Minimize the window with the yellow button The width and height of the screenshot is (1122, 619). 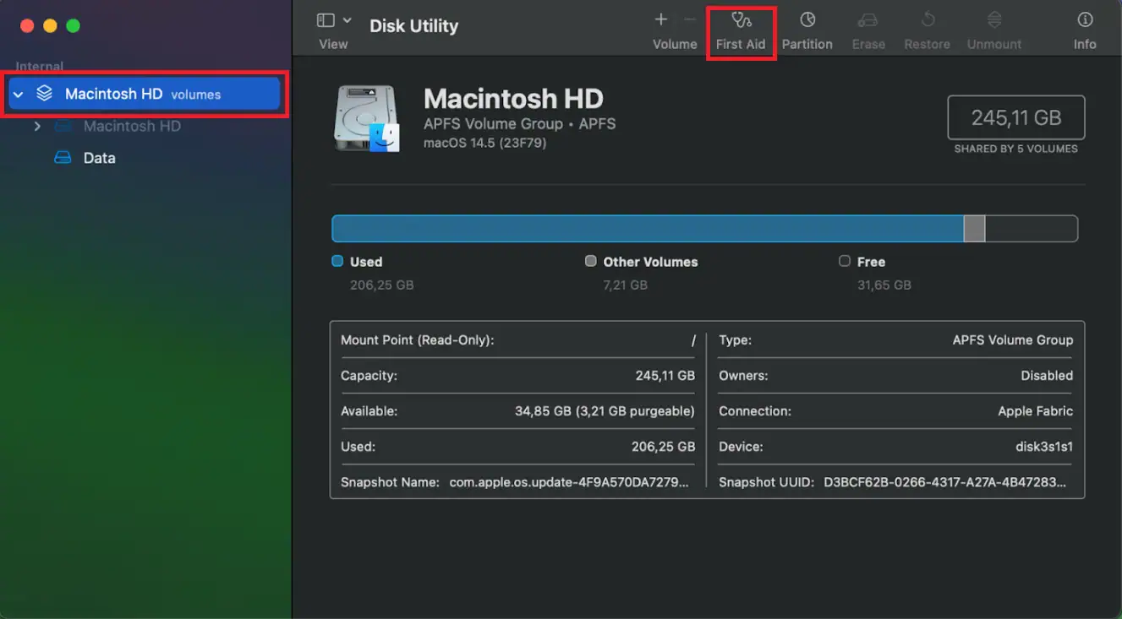coord(50,26)
